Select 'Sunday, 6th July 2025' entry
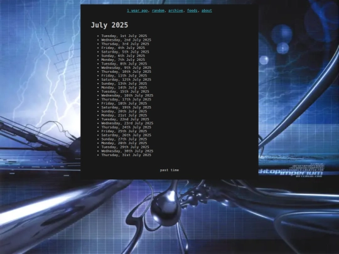 point(123,56)
